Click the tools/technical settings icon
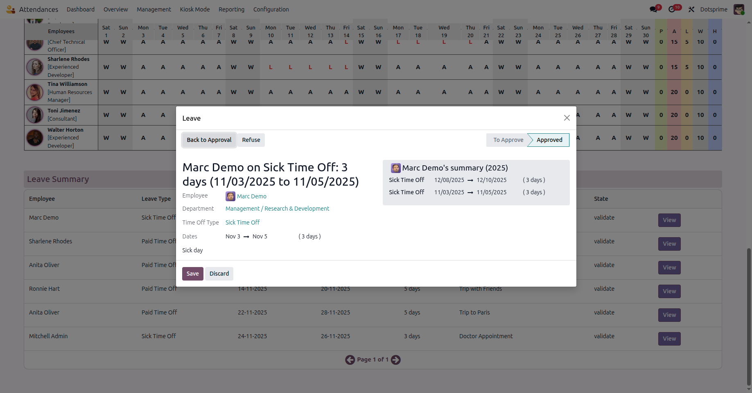Viewport: 752px width, 393px height. tap(691, 9)
